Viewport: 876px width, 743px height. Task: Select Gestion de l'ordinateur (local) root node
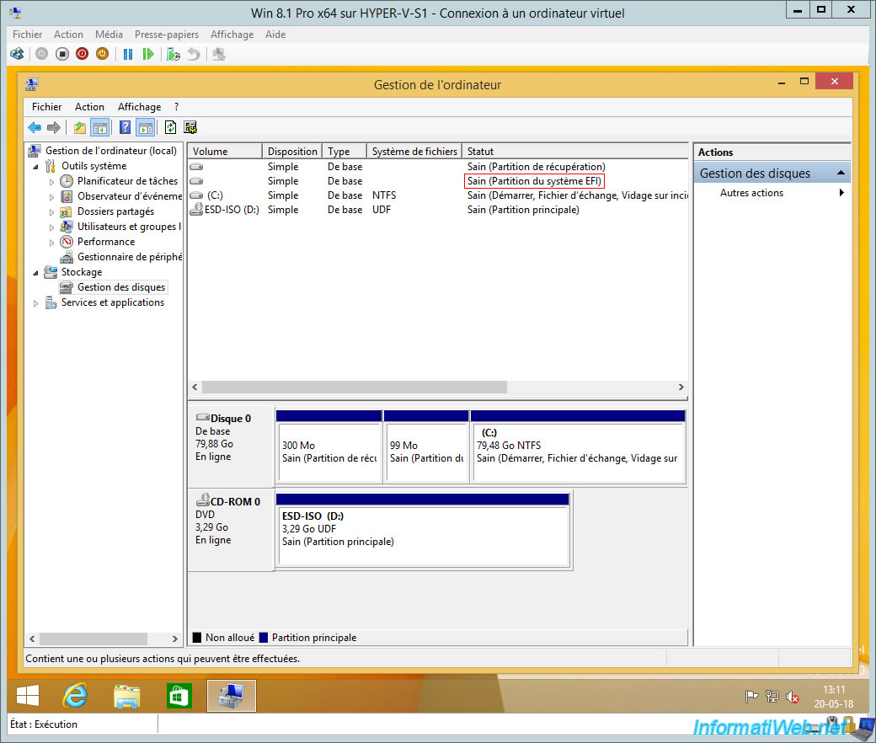[x=110, y=151]
